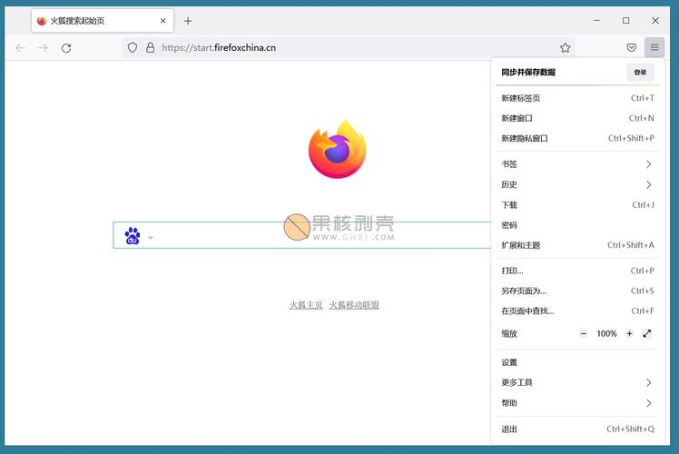Open the Baidu search engine dropdown
679x454 pixels.
pyautogui.click(x=151, y=238)
